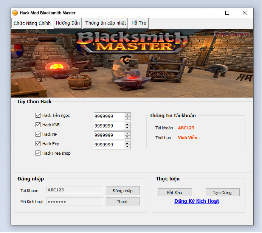Screen dimensions: 262x233
Task: Increase the Hack Tiền ngọc value with up arrow
Action: point(127,115)
